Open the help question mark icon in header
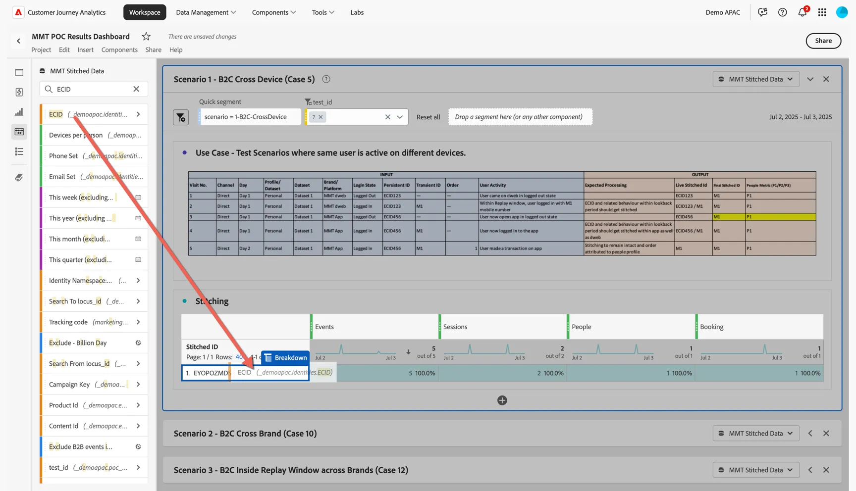Screen dimensions: 856x491 click(783, 12)
